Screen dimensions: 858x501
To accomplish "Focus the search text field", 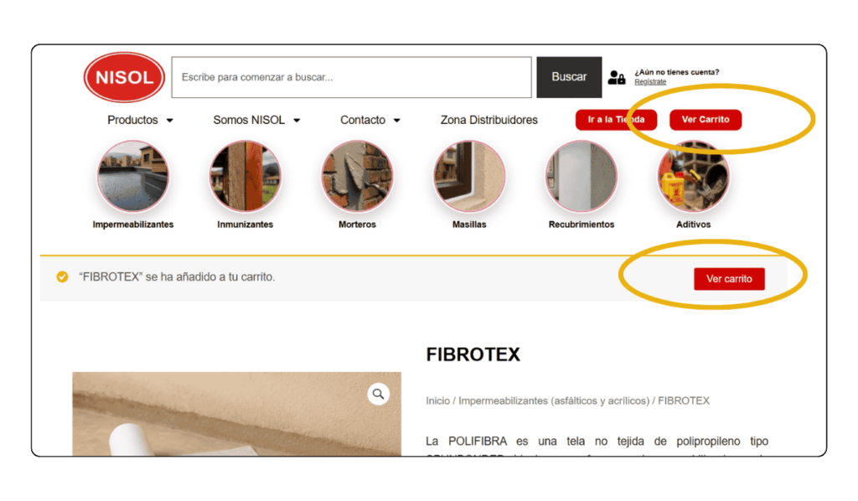I will (351, 77).
